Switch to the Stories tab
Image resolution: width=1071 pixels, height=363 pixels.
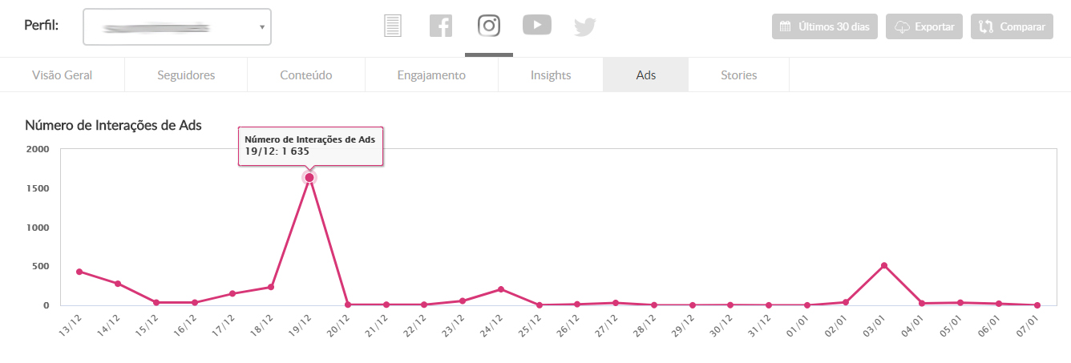coord(738,75)
